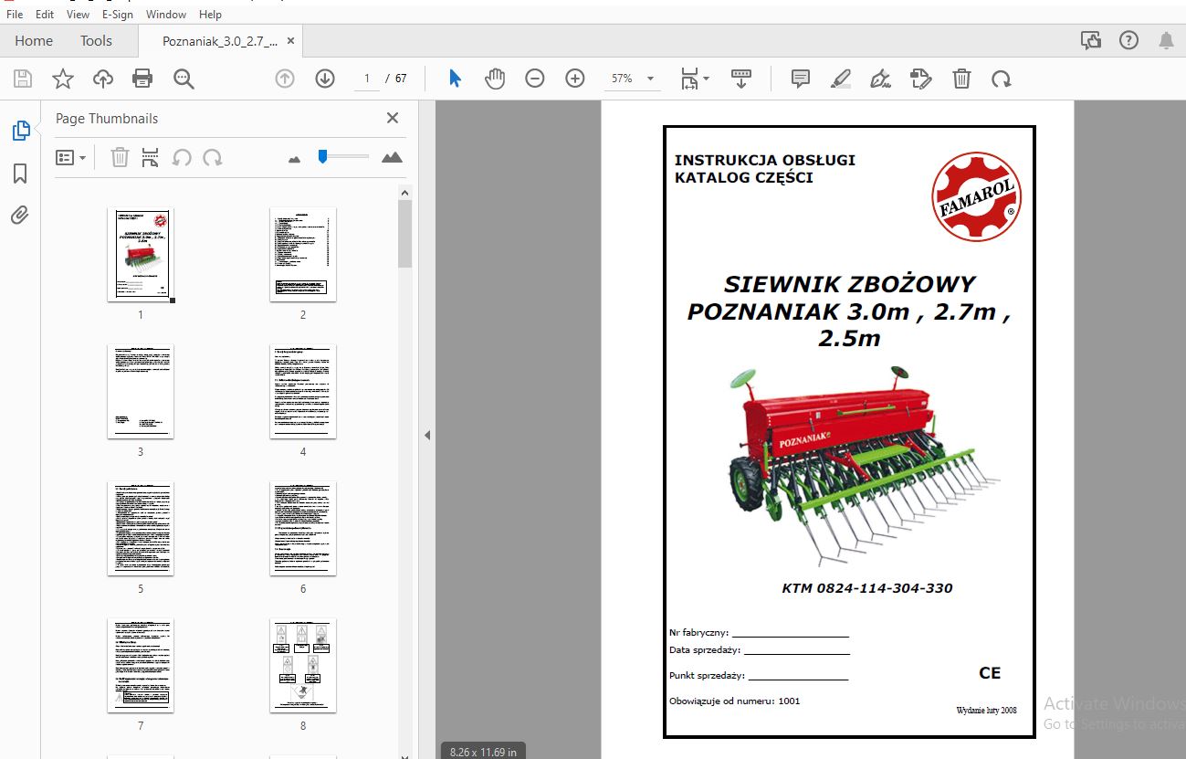Click the Print file icon

[x=142, y=79]
